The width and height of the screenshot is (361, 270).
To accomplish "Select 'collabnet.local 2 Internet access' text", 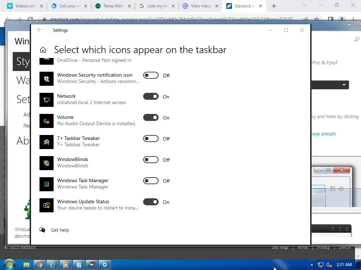I will coord(91,102).
